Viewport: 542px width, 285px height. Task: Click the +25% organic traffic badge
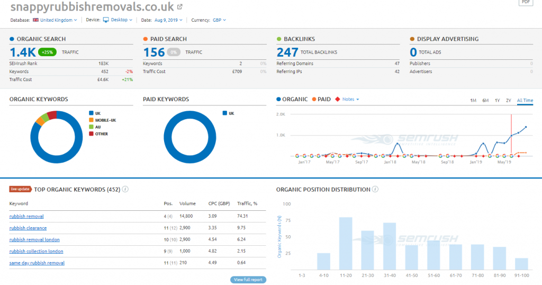point(47,52)
